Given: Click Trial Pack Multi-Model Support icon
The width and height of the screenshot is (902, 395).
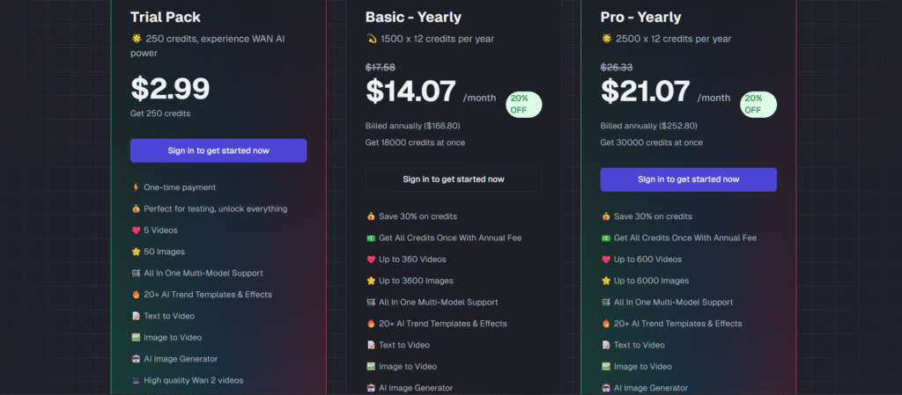Looking at the screenshot, I should 136,274.
